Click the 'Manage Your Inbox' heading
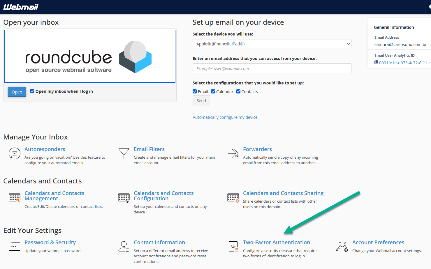The image size is (431, 269). tap(36, 137)
